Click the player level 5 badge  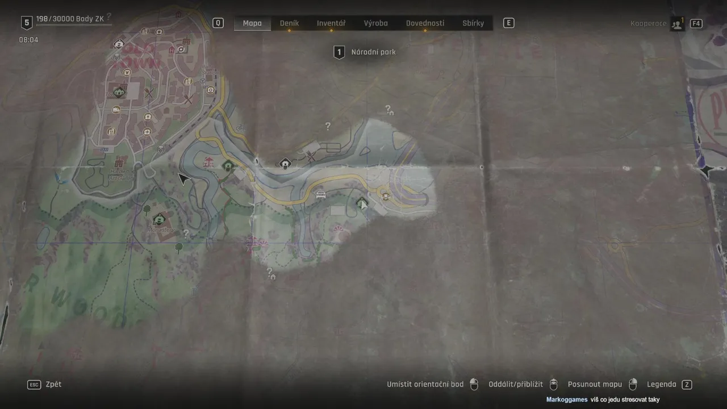pos(26,23)
